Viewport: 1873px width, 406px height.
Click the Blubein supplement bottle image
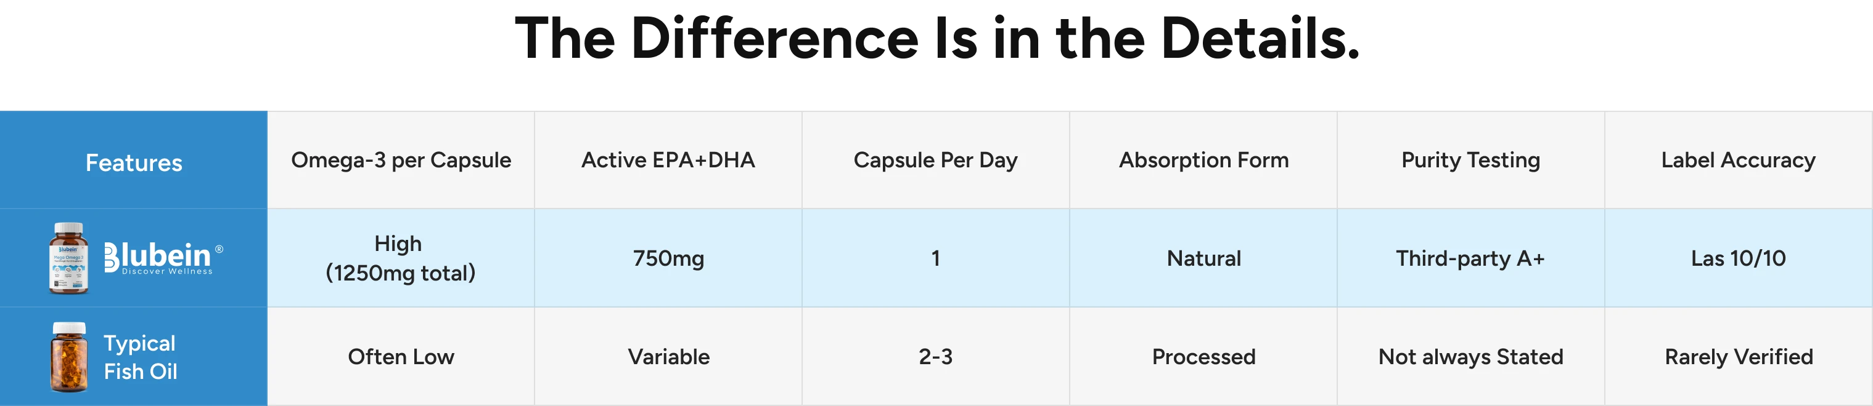[x=68, y=258]
